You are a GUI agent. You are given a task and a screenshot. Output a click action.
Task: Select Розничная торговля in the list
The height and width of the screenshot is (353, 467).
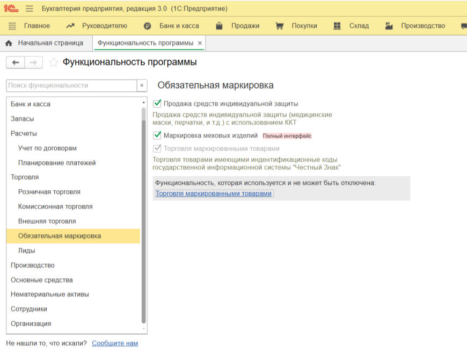49,192
